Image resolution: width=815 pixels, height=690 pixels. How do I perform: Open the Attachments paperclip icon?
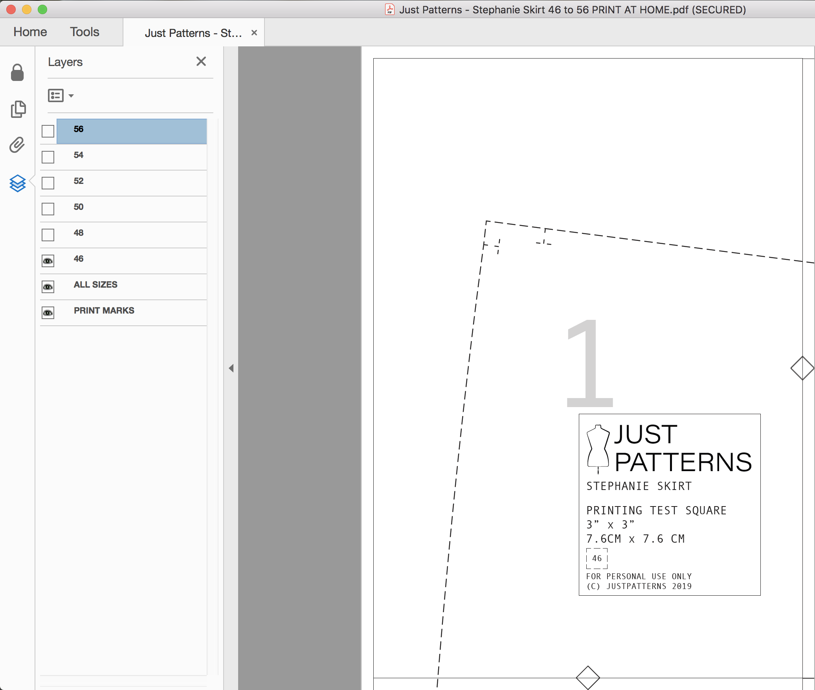pos(17,145)
